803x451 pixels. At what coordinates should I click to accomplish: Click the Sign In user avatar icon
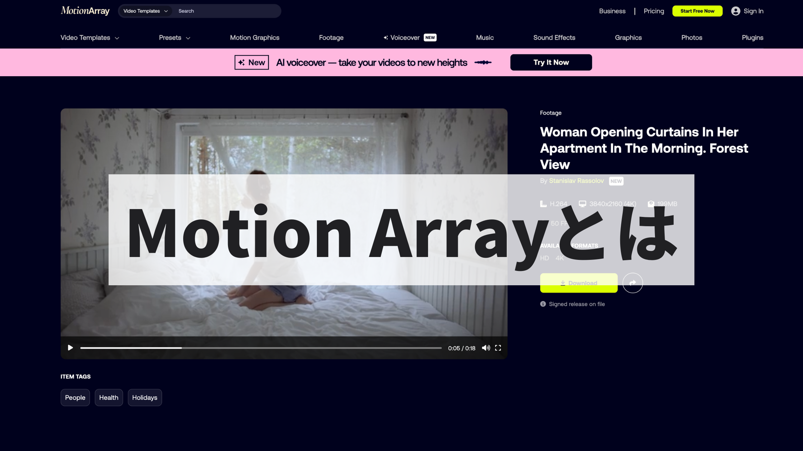(x=736, y=11)
